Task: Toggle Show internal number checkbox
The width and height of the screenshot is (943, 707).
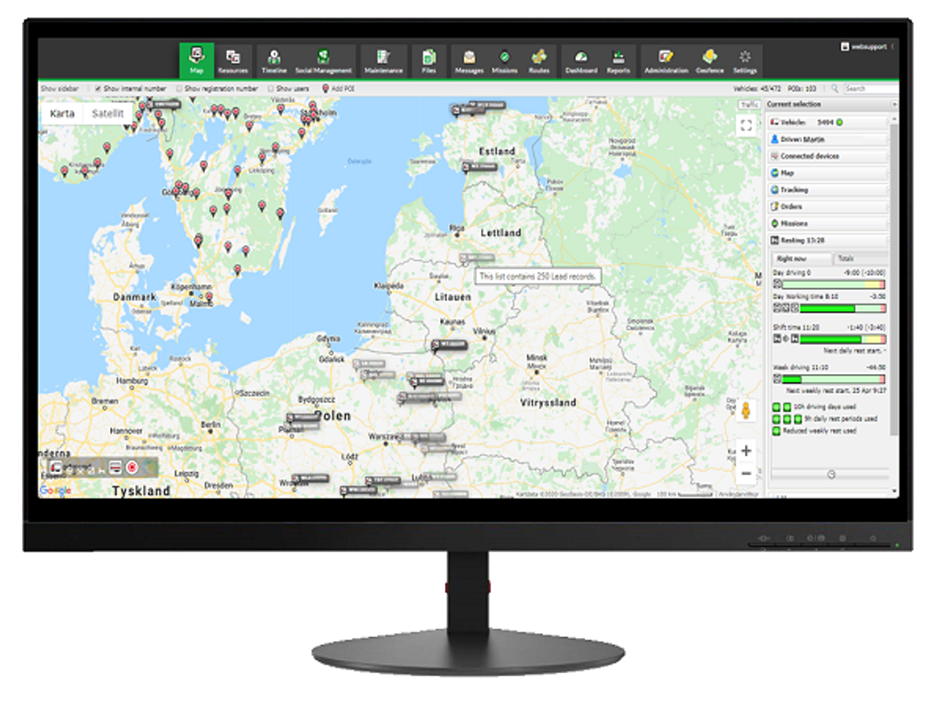Action: (99, 89)
